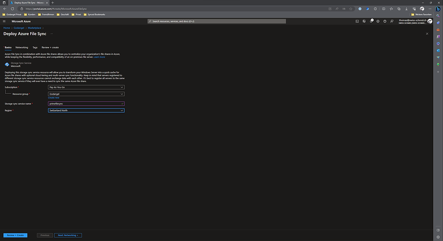This screenshot has height=241, width=443.
Task: Click the Previous button
Action: click(x=45, y=236)
